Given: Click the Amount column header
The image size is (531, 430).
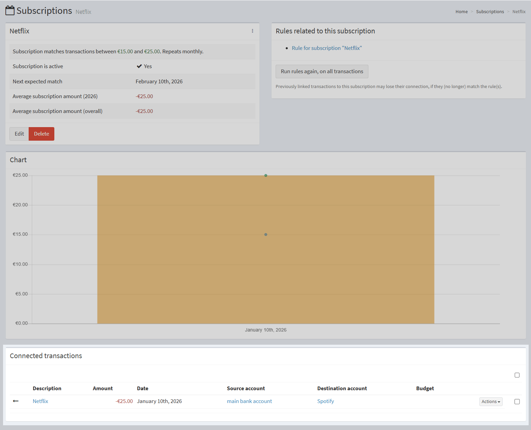Looking at the screenshot, I should (x=103, y=389).
